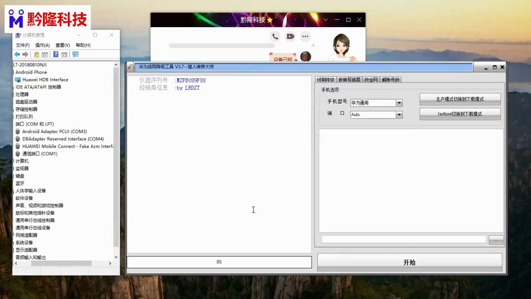Click the chat window dropdown chevron in title bar
The height and width of the screenshot is (299, 531).
[326, 20]
